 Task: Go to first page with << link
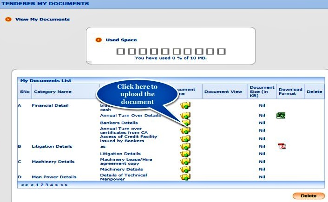[24, 185]
